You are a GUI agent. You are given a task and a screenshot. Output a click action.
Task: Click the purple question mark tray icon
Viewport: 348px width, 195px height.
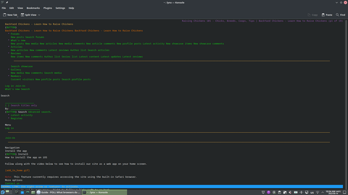tap(268, 193)
